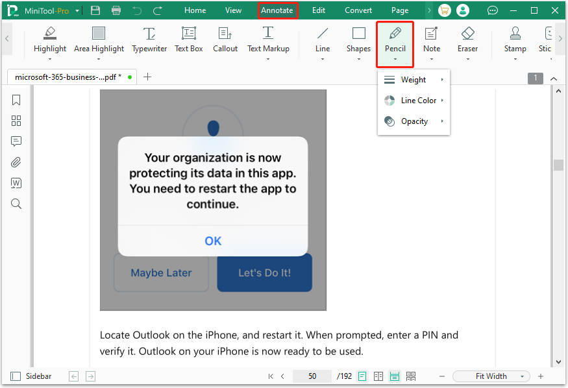Open the Text Markup tool
568x388 pixels.
click(268, 40)
